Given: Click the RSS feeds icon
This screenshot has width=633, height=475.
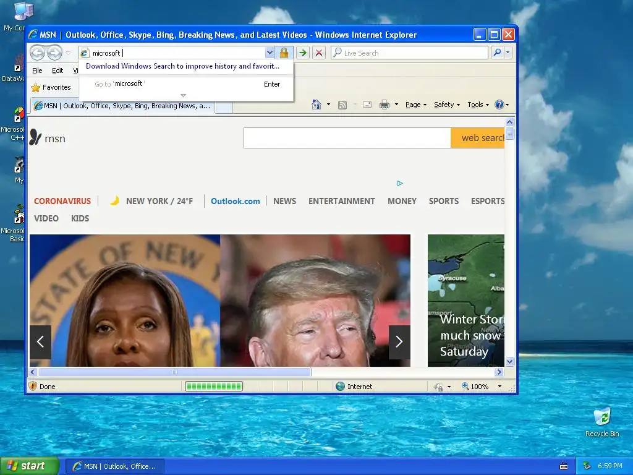Looking at the screenshot, I should click(x=342, y=105).
